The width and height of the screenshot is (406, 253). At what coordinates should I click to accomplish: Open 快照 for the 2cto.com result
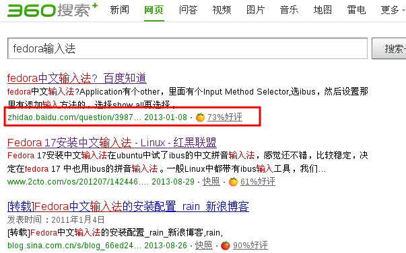pos(211,182)
